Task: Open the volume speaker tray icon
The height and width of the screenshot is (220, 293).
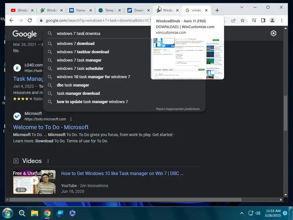Action: (x=258, y=213)
